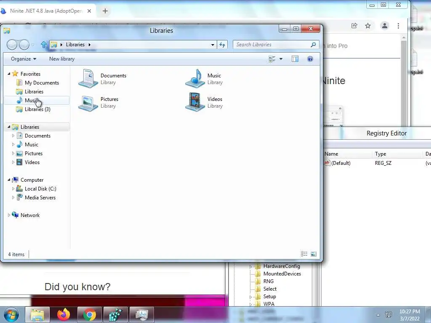The height and width of the screenshot is (323, 431).
Task: Close the Ninite Chrome tab
Action: point(89,11)
